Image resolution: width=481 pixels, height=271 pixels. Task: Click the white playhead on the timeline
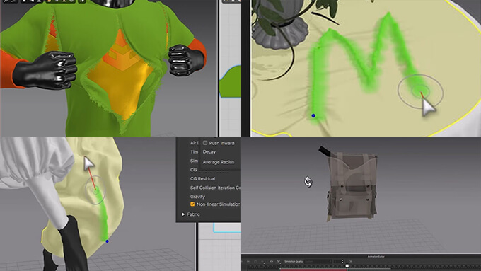pyautogui.click(x=347, y=266)
